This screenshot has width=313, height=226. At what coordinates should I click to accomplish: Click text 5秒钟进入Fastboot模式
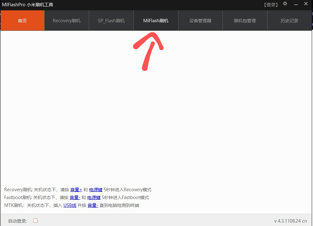pyautogui.click(x=125, y=197)
